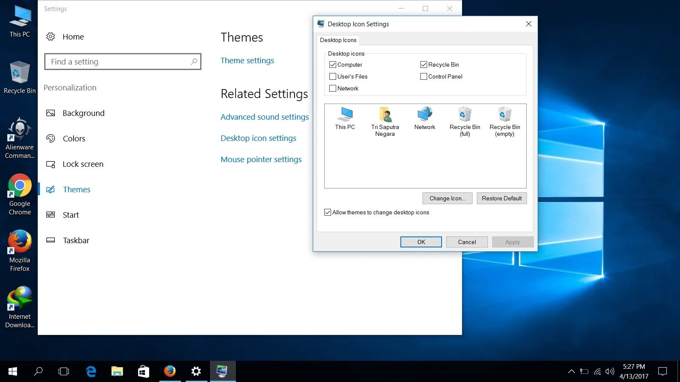This screenshot has width=680, height=382.
Task: Click the Desktop Icon Settings taskbar icon
Action: (222, 371)
